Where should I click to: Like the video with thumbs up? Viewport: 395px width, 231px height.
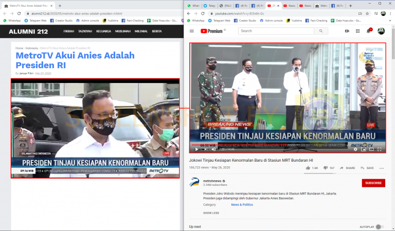point(312,168)
